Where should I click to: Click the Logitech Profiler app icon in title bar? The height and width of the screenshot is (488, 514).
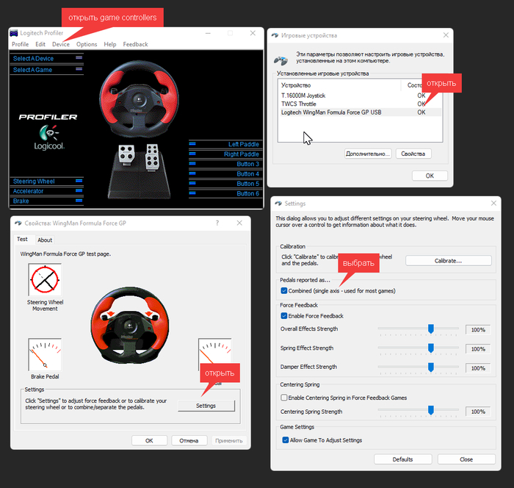tap(14, 33)
